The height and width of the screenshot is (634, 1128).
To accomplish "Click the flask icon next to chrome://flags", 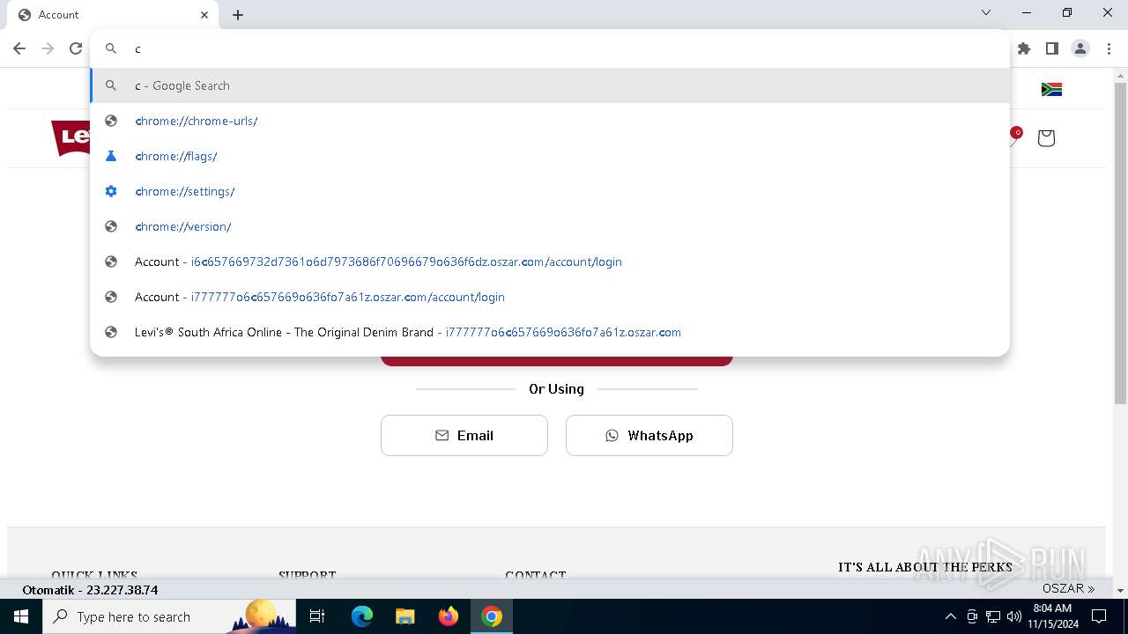I will 111,156.
